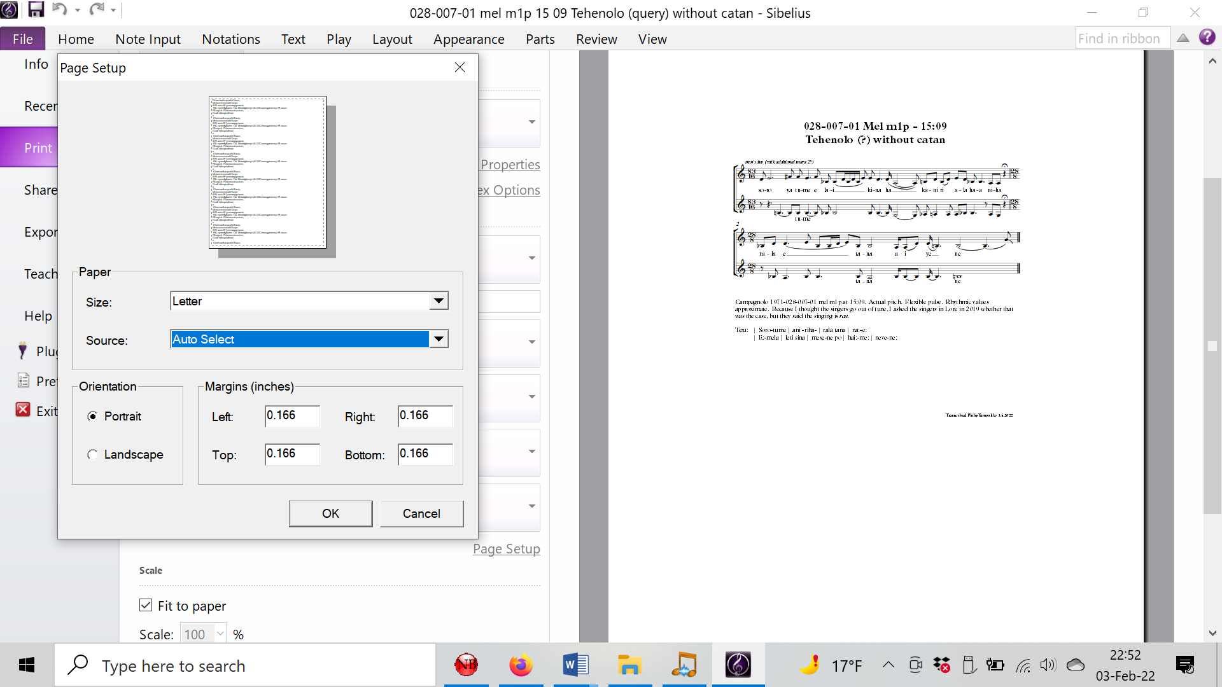Enable Fit to paper checkbox
Viewport: 1222px width, 687px height.
tap(146, 605)
